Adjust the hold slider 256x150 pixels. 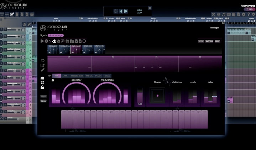coord(140,96)
